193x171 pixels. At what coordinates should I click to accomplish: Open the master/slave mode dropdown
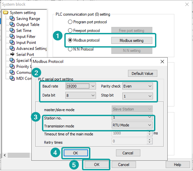pos(132,109)
